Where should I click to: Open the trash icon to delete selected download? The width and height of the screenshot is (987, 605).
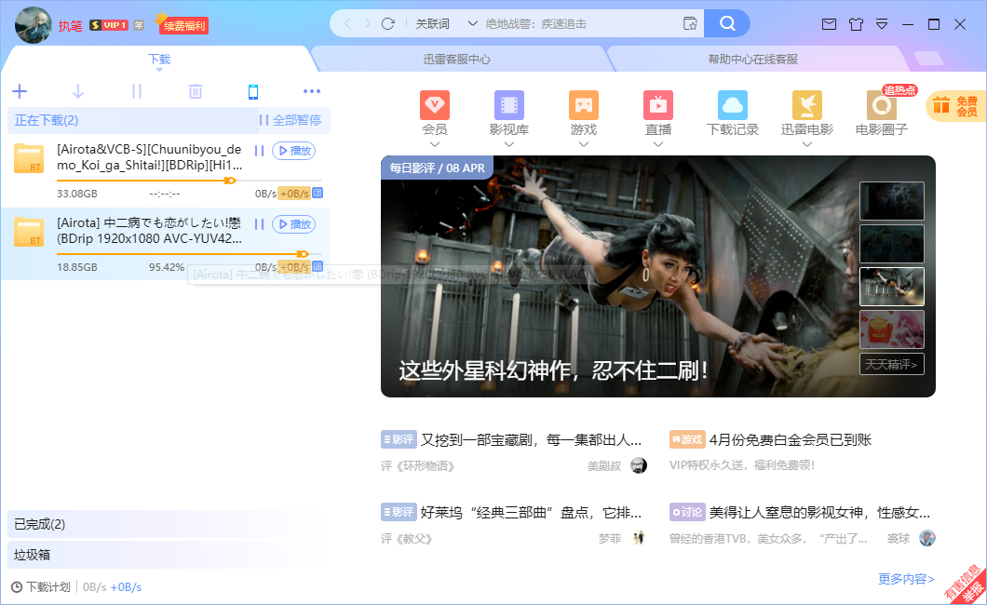[195, 90]
